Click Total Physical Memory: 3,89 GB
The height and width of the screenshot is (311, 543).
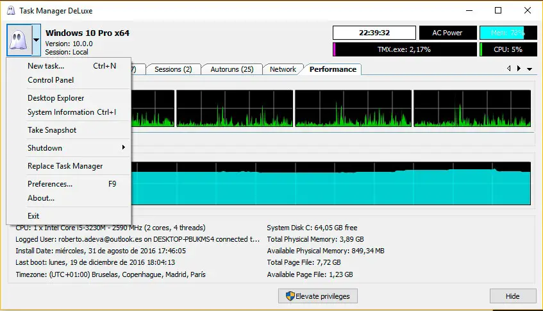(x=315, y=239)
